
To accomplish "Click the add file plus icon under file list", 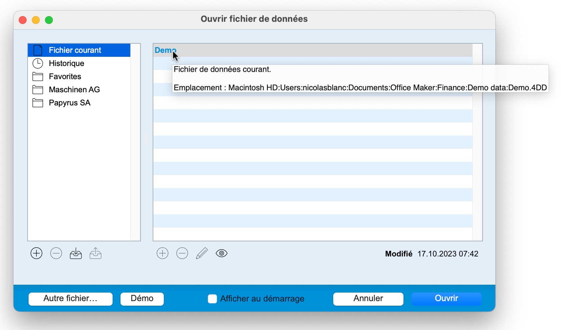I will pyautogui.click(x=163, y=253).
